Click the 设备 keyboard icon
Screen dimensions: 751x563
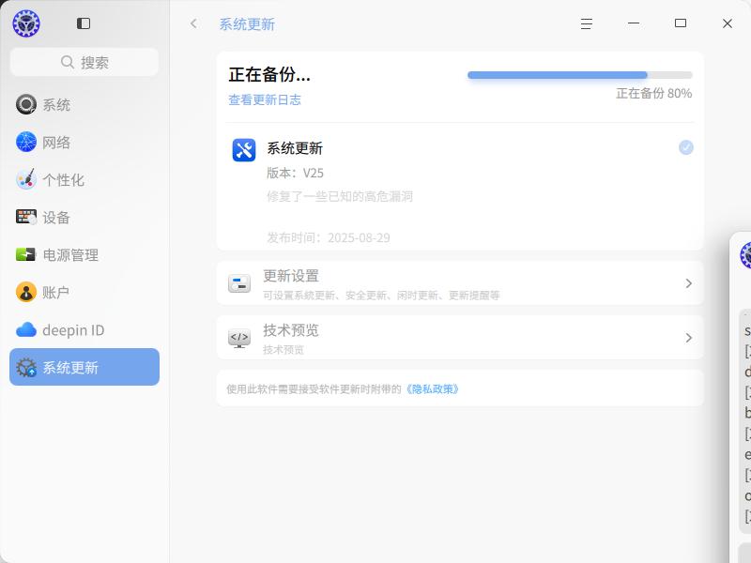26,217
